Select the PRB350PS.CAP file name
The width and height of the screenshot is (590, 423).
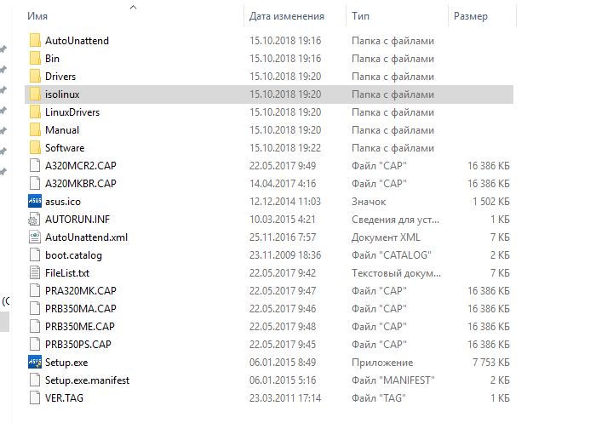pos(78,345)
